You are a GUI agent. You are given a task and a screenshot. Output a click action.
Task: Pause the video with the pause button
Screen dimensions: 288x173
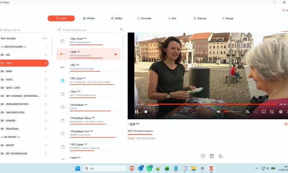tap(137, 112)
